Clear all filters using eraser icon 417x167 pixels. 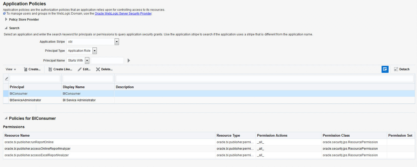[x=7, y=79]
